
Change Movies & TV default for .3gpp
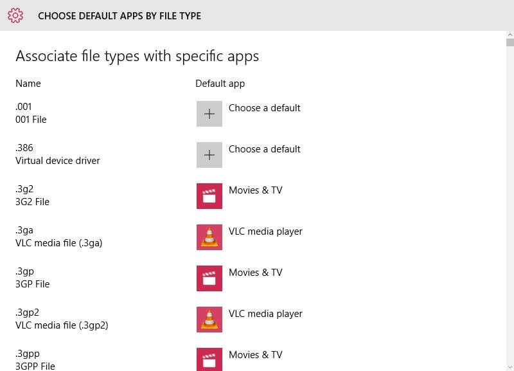coord(255,355)
